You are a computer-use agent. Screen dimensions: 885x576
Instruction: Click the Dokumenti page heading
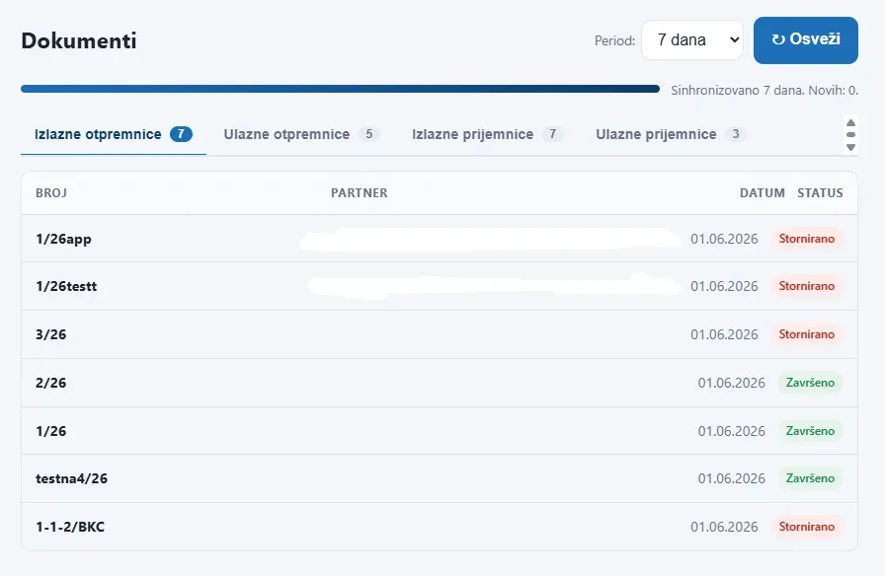click(79, 41)
